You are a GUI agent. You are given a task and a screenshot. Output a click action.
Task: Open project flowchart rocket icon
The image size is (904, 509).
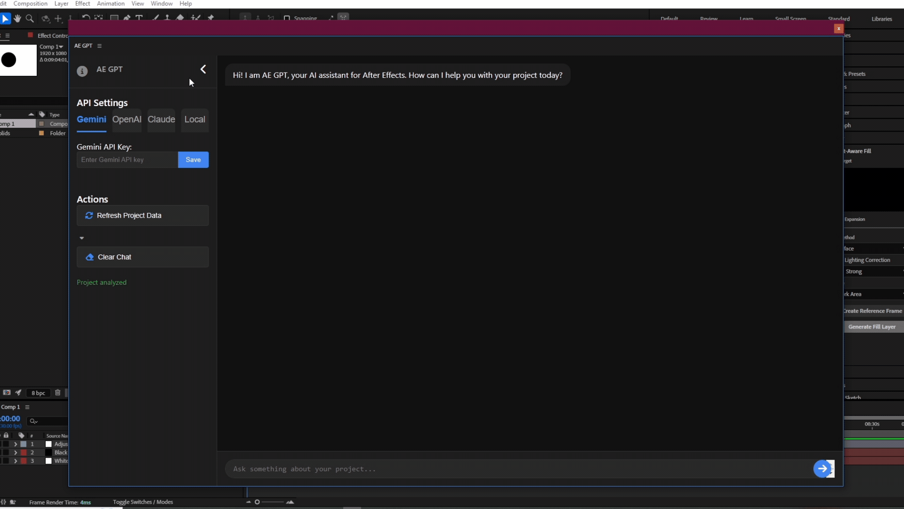[18, 393]
